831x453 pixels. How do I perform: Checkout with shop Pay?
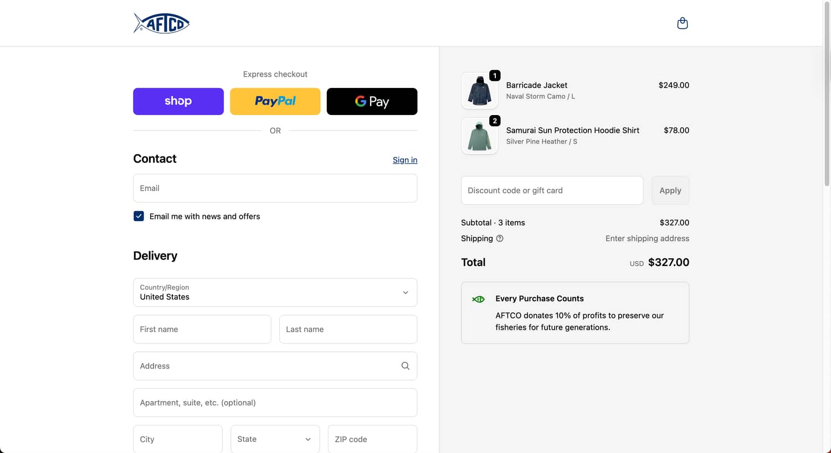(178, 101)
